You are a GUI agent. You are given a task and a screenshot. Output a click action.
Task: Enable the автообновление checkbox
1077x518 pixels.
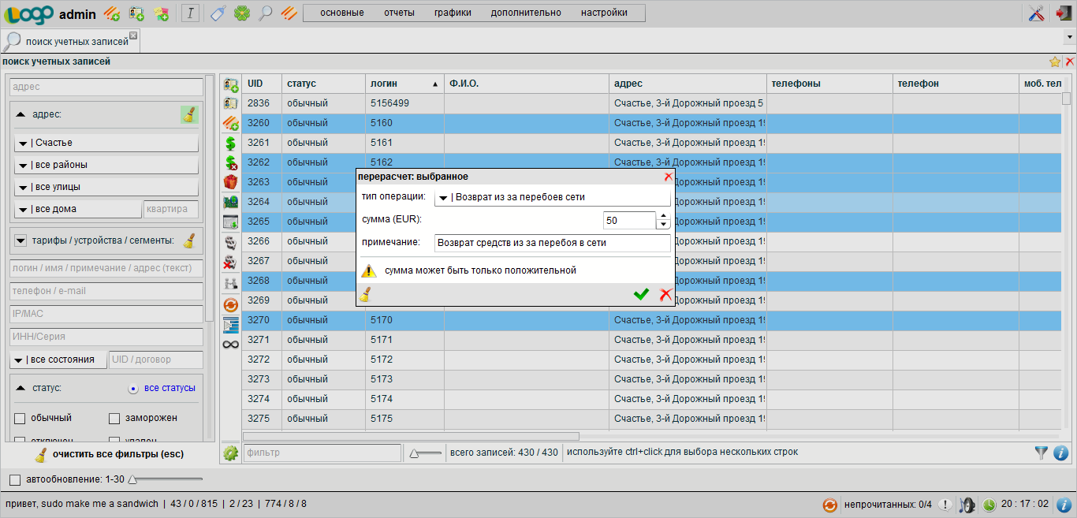tap(15, 479)
